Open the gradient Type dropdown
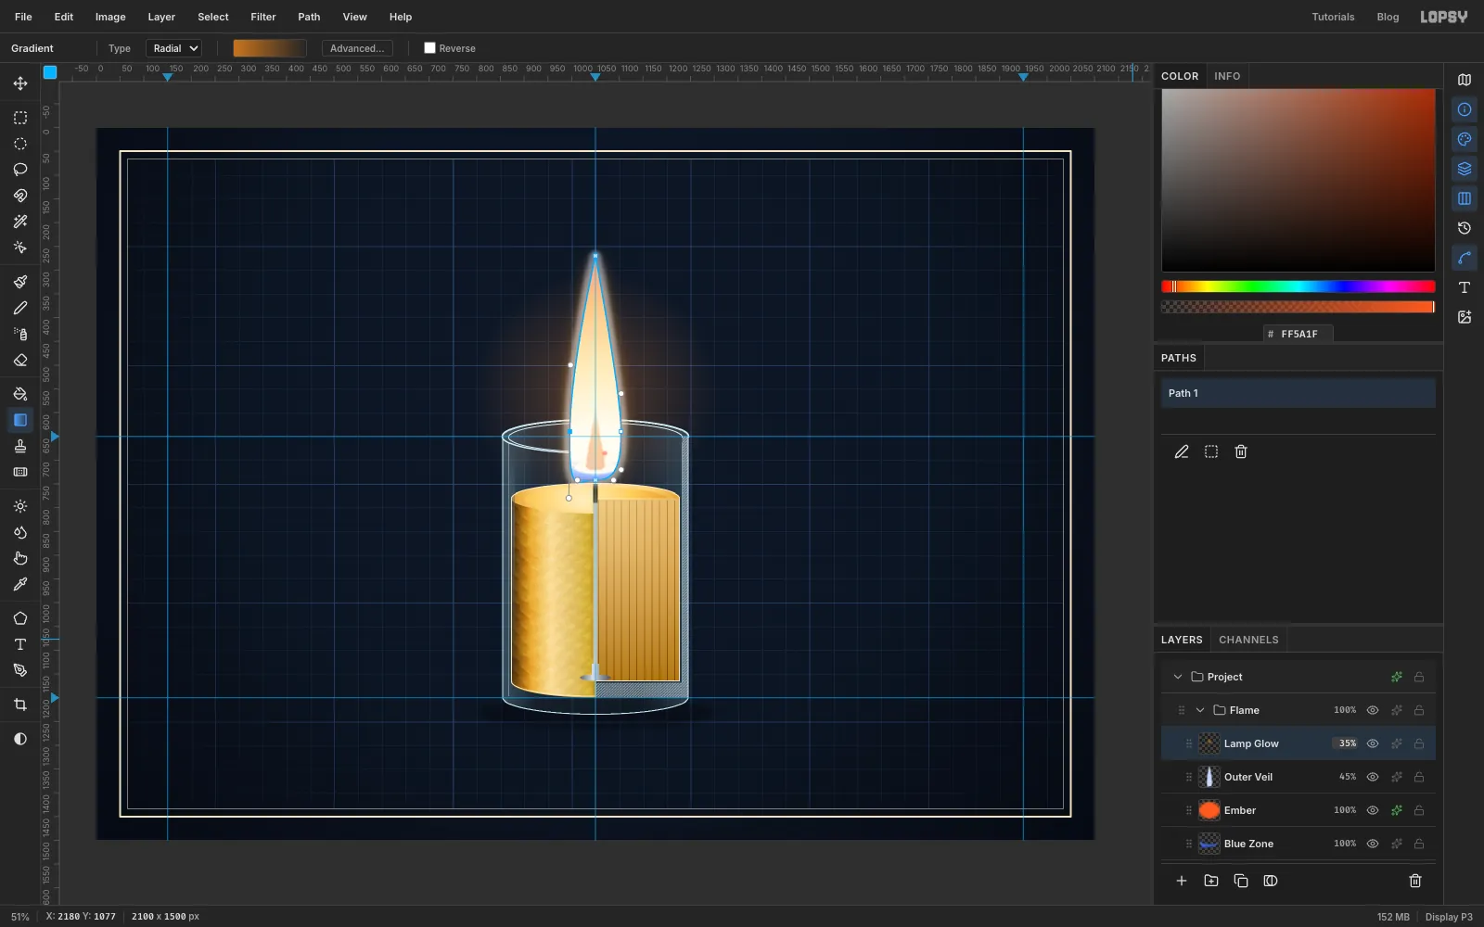The image size is (1484, 927). 174,48
